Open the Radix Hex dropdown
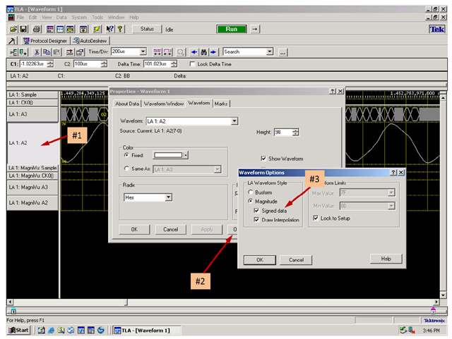This screenshot has height=339, width=452. [x=168, y=198]
